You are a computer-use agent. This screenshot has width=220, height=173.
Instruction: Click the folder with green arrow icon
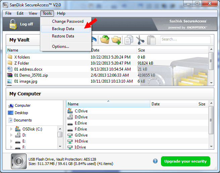coord(105,39)
